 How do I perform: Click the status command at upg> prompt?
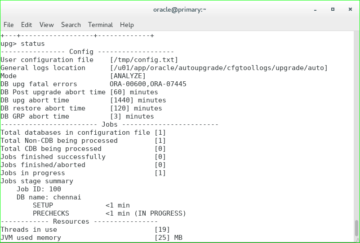pyautogui.click(x=33, y=44)
